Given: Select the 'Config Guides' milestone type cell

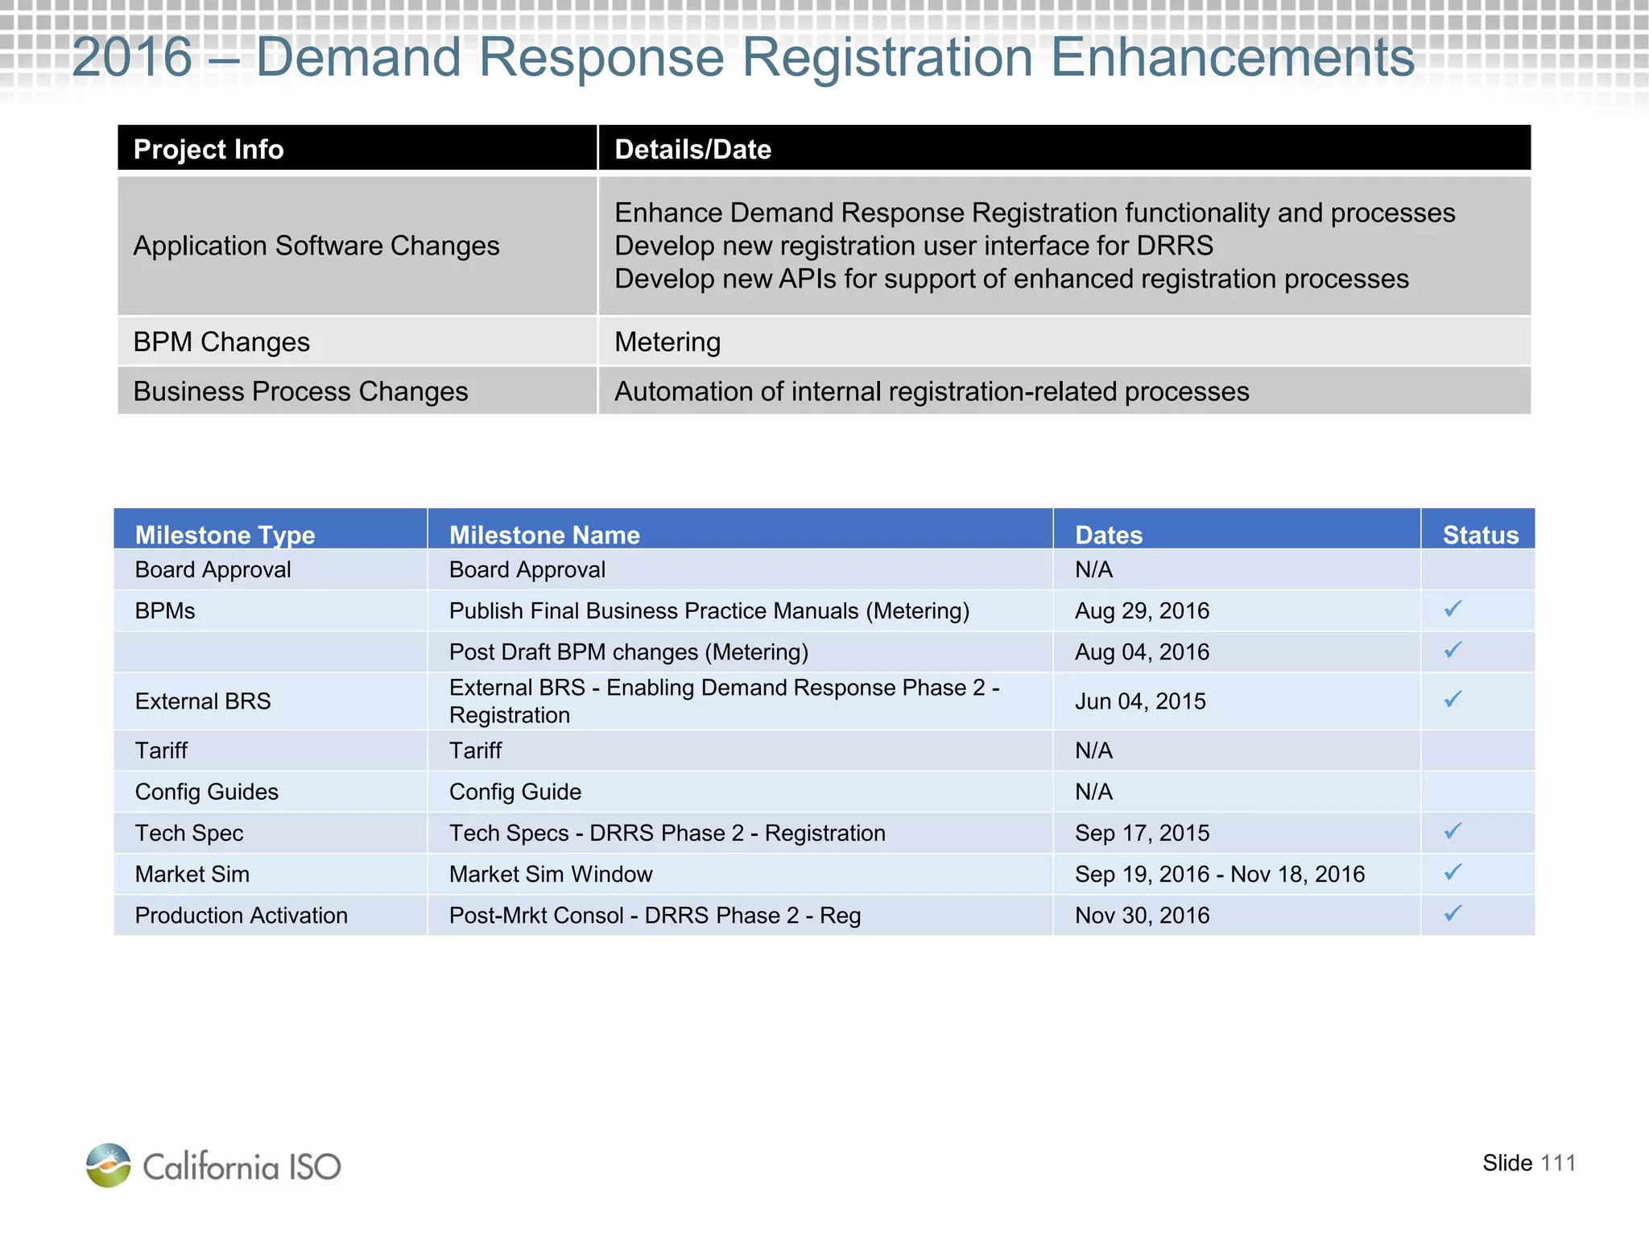Looking at the screenshot, I should tap(271, 792).
